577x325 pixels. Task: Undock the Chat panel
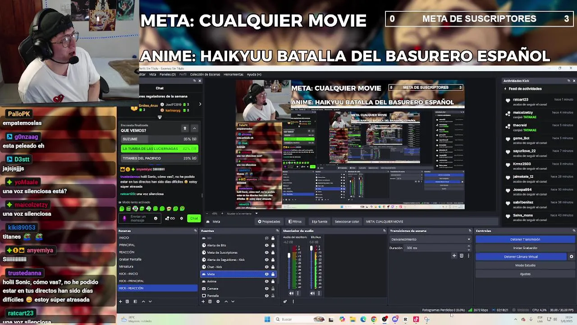pyautogui.click(x=194, y=81)
